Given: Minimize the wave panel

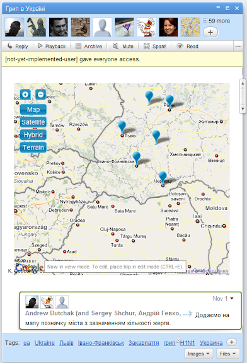Looking at the screenshot, I should tap(218, 8).
